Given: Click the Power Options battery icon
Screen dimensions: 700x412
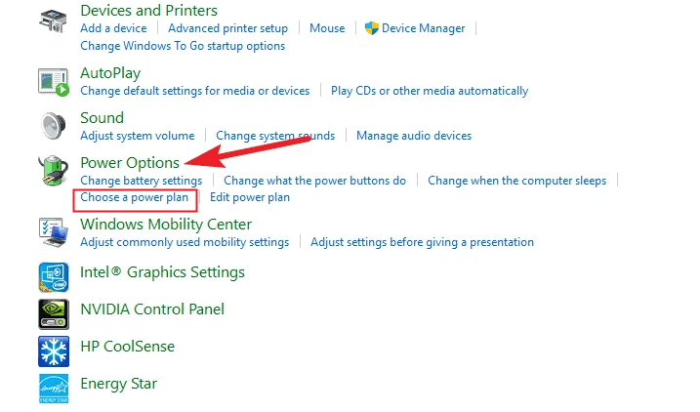Looking at the screenshot, I should (53, 171).
